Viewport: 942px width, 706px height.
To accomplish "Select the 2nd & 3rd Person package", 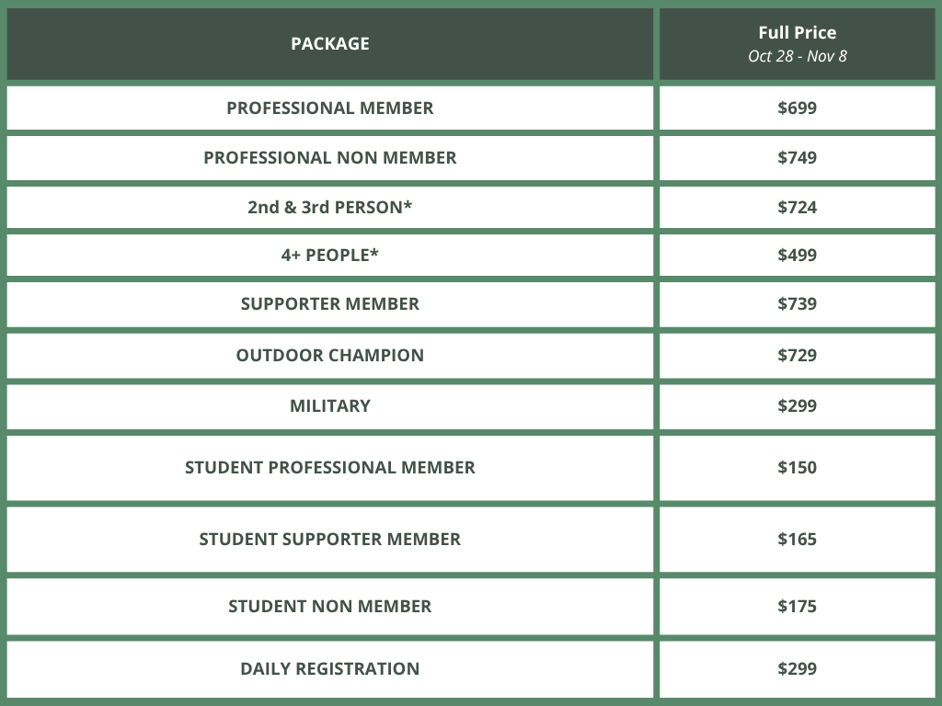I will tap(329, 207).
